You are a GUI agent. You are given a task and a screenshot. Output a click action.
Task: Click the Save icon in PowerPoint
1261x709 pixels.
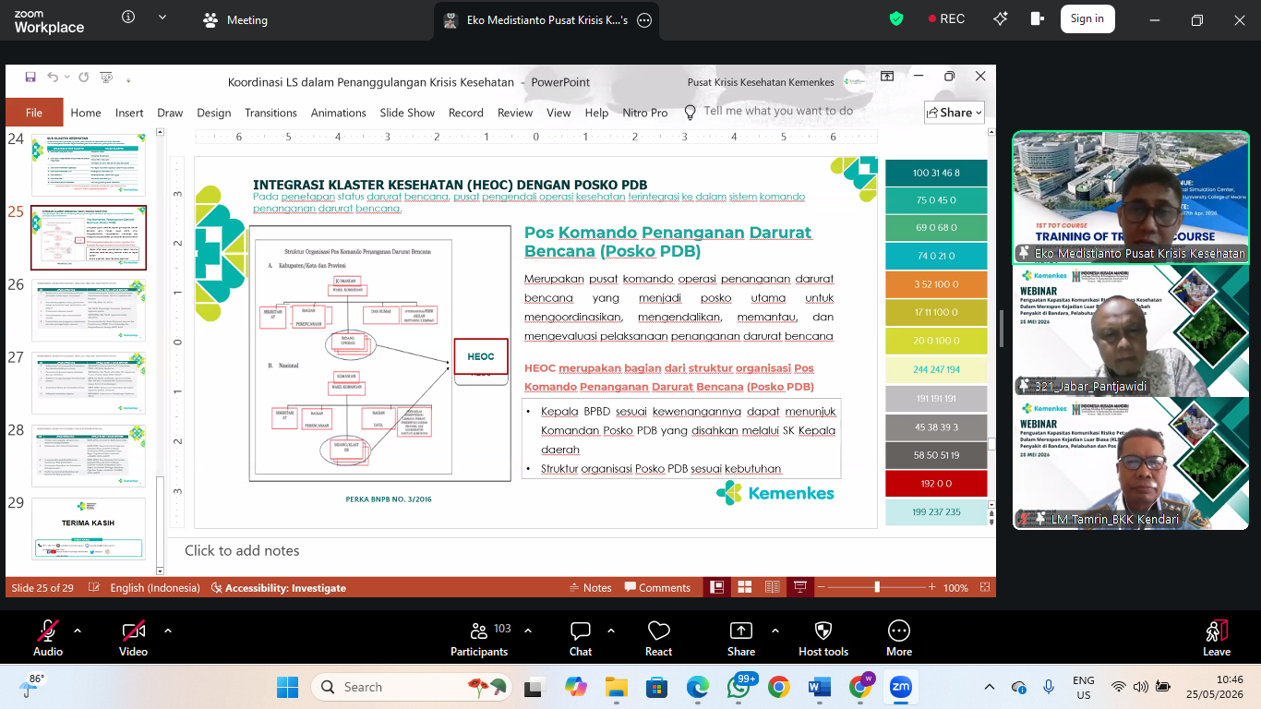(30, 78)
